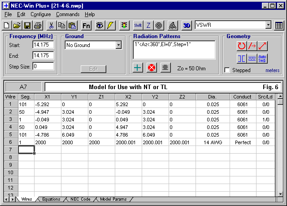Click the Z impedance toolbar icon

(x=148, y=25)
